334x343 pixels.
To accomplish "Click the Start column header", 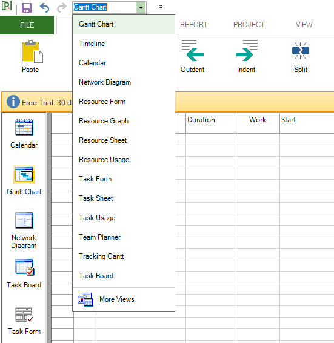I will [x=307, y=123].
